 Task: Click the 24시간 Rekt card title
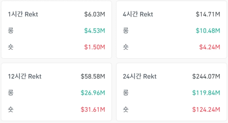[x=140, y=76]
